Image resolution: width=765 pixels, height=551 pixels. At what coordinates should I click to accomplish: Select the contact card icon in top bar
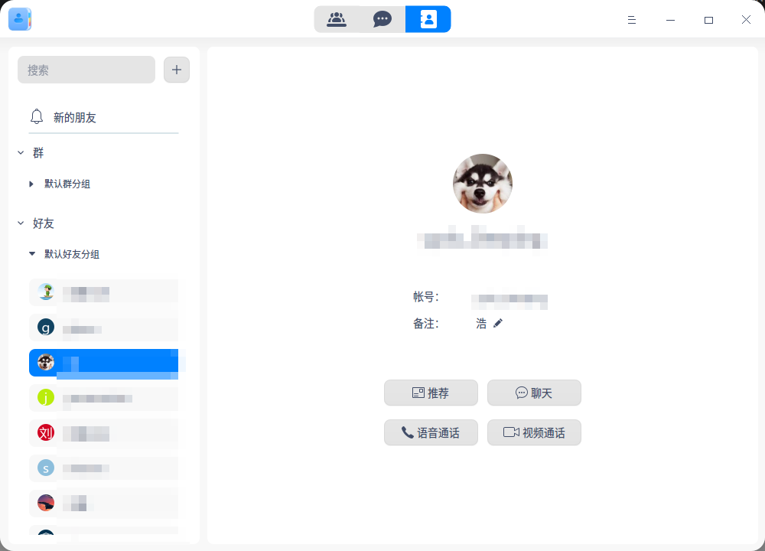point(428,19)
